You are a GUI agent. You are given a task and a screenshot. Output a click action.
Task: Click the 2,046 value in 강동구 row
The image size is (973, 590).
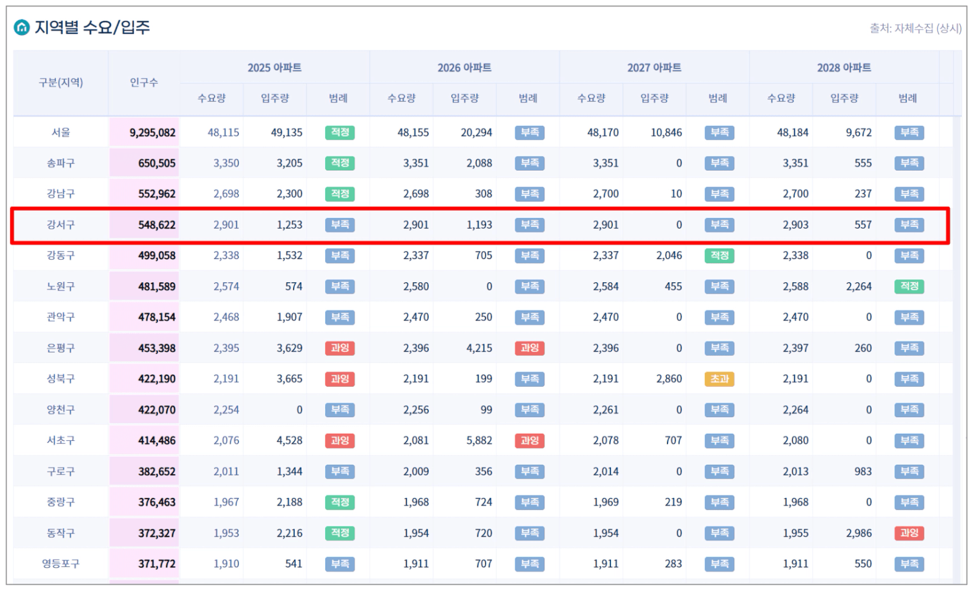tap(669, 255)
